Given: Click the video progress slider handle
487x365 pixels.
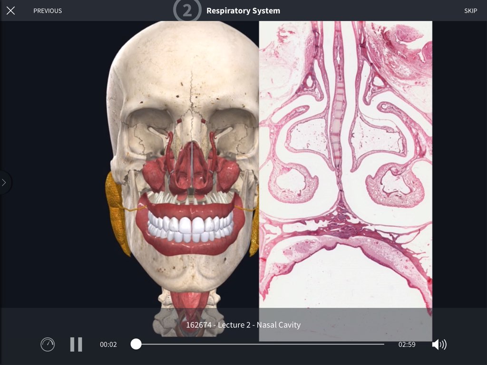Looking at the screenshot, I should [x=136, y=343].
